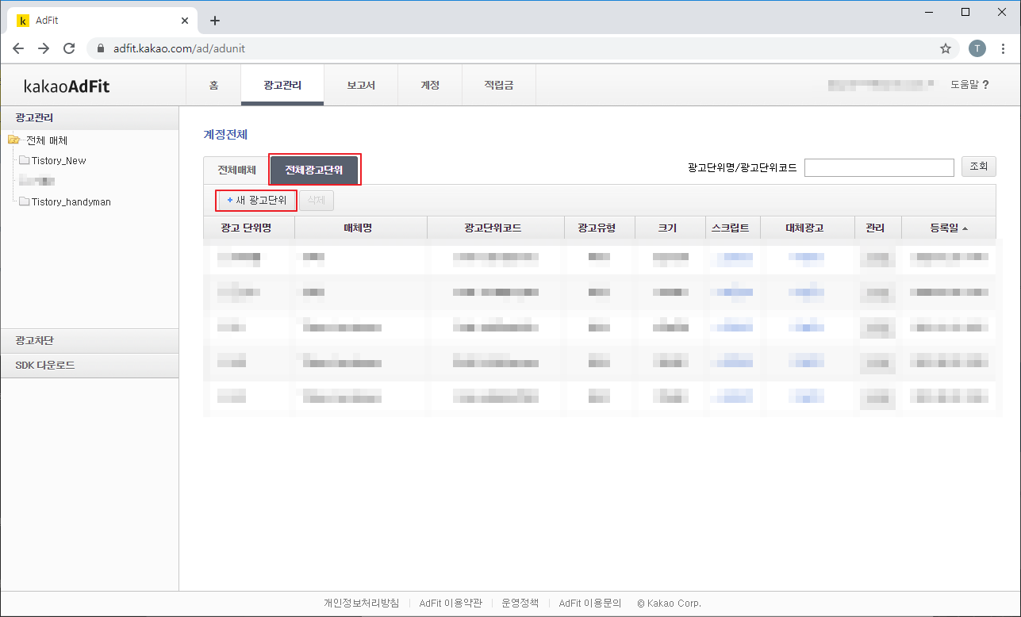Click the address bar URL
This screenshot has height=617, width=1021.
179,48
